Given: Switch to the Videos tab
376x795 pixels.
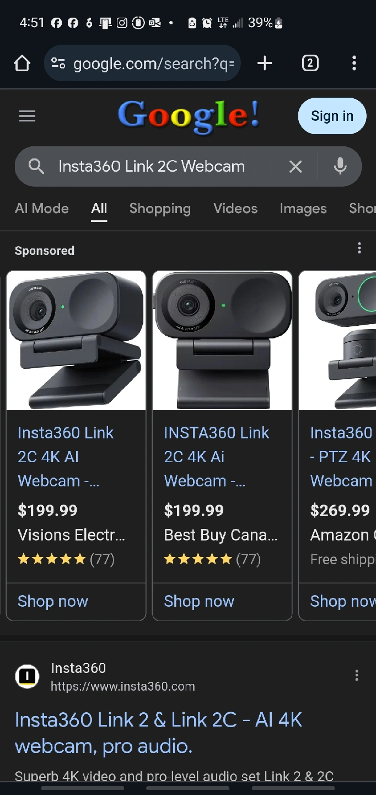Looking at the screenshot, I should [235, 209].
